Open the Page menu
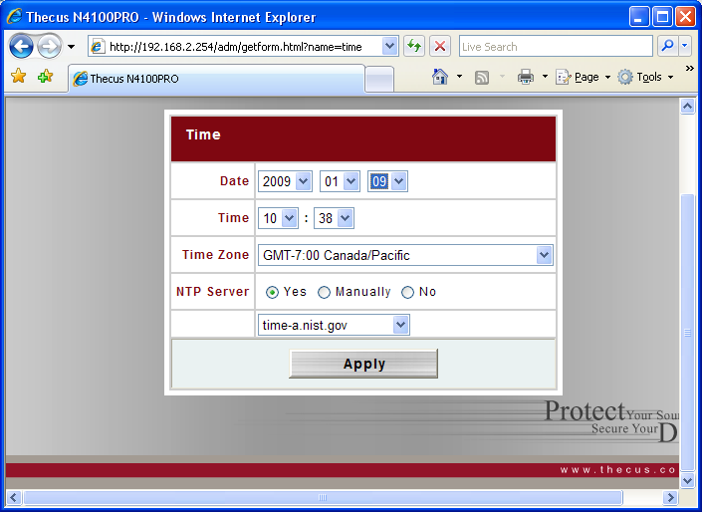Viewport: 702px width, 512px height. pos(585,77)
